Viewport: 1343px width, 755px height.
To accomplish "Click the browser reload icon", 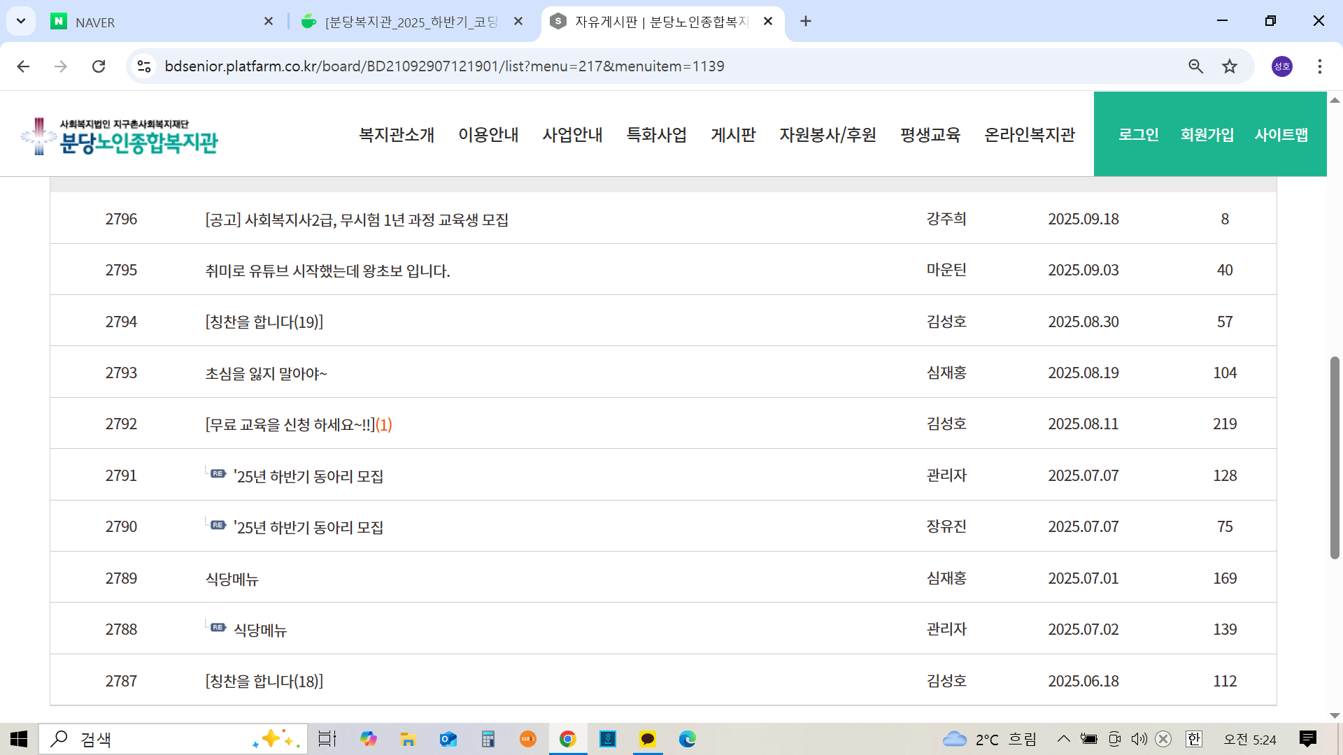I will (x=99, y=66).
